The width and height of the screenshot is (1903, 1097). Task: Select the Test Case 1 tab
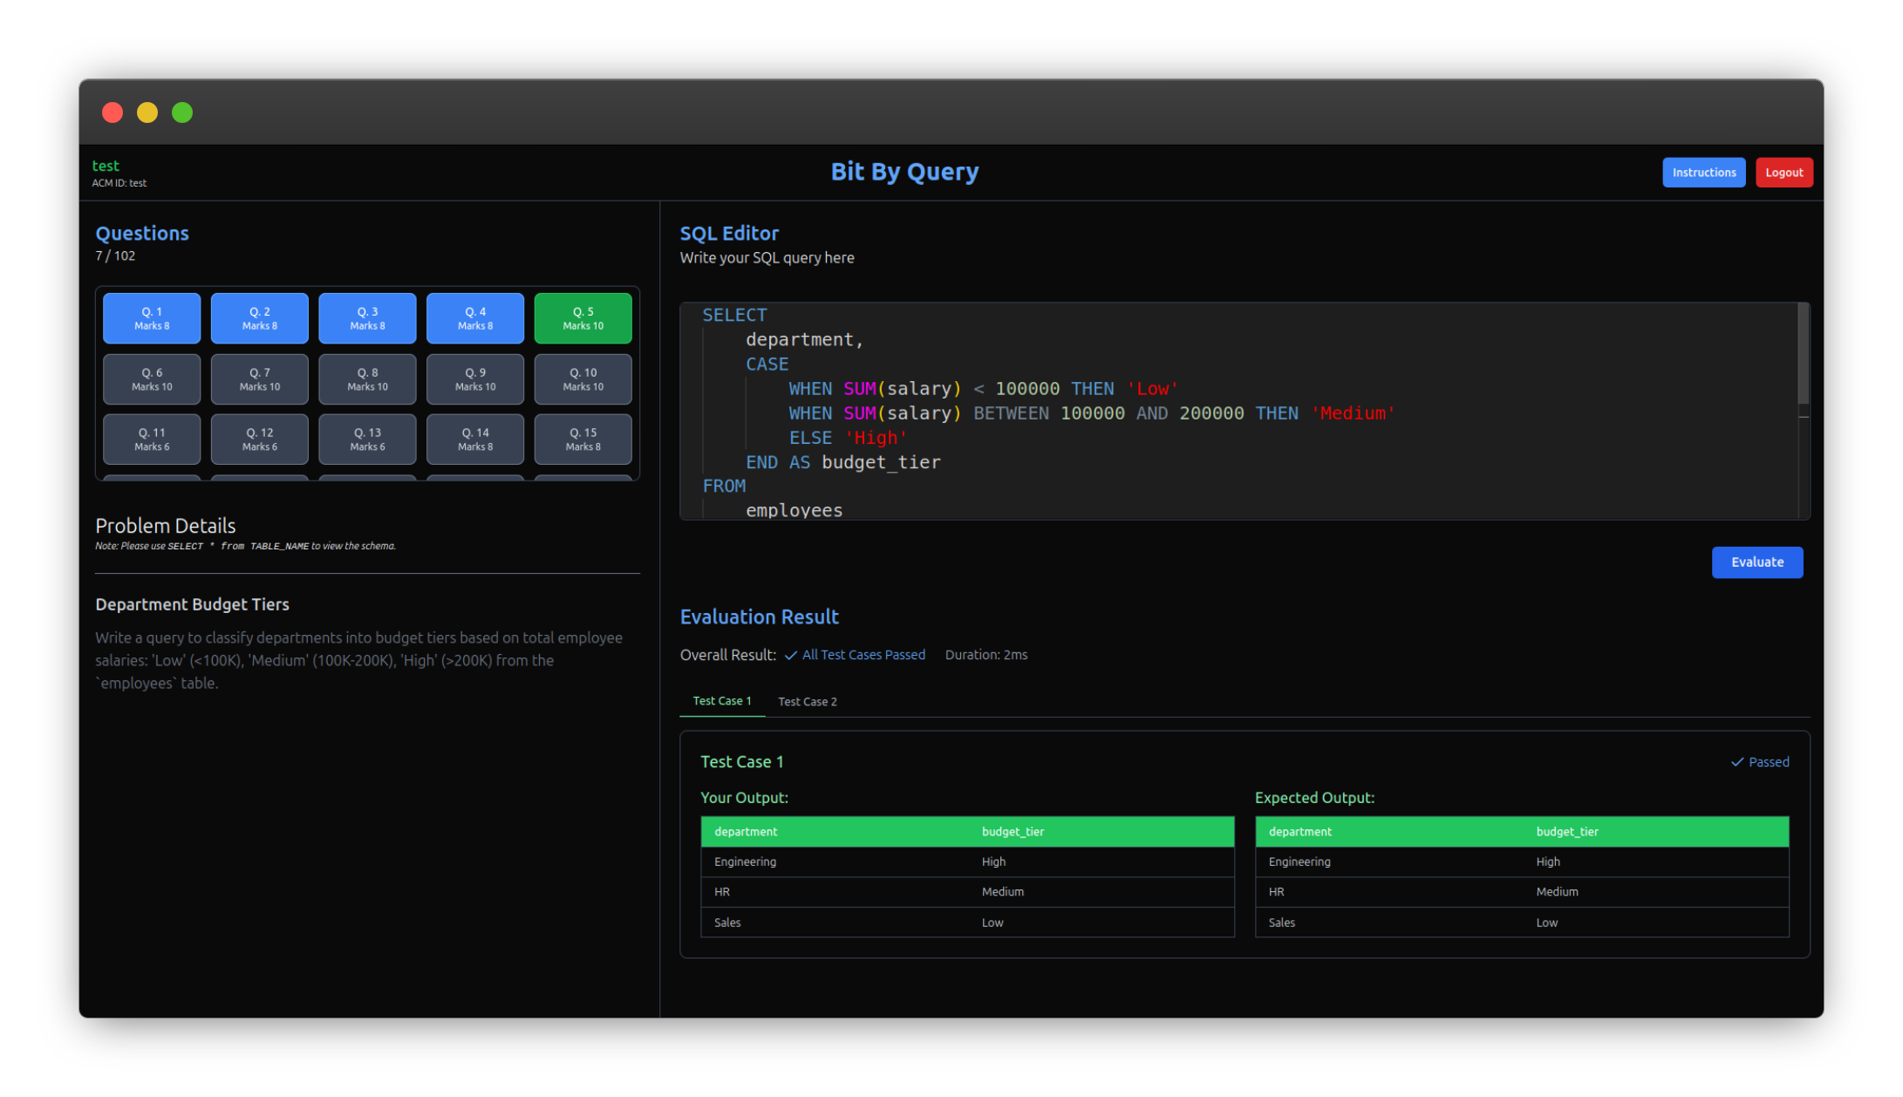click(721, 701)
